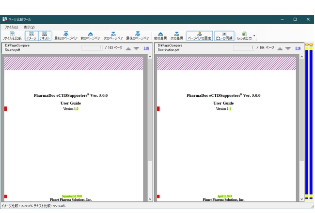This screenshot has width=315, height=213.
Task: Click red difference marker beside Version 1.0
Action: (x=6, y=109)
